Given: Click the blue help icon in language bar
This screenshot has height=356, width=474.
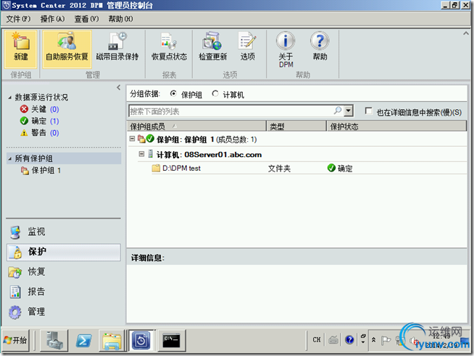Looking at the screenshot, I should click(x=349, y=340).
